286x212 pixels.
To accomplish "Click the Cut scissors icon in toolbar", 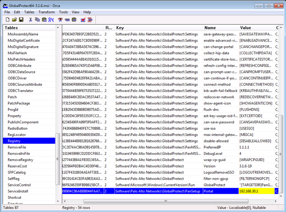I will tap(30, 19).
